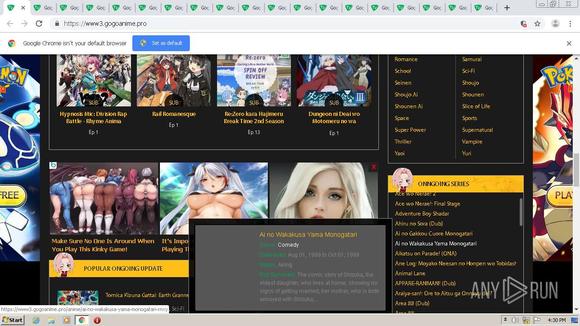Click the address bar URL field
The image size is (580, 326).
[x=290, y=24]
